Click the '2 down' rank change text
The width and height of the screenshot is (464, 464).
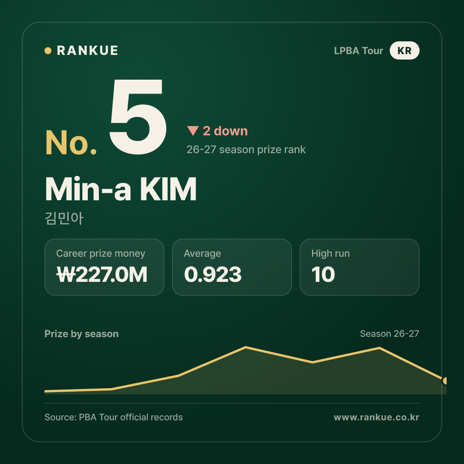click(x=225, y=131)
